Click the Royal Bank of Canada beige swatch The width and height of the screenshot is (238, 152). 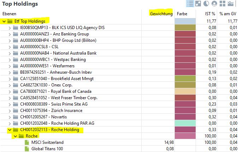pyautogui.click(x=184, y=91)
